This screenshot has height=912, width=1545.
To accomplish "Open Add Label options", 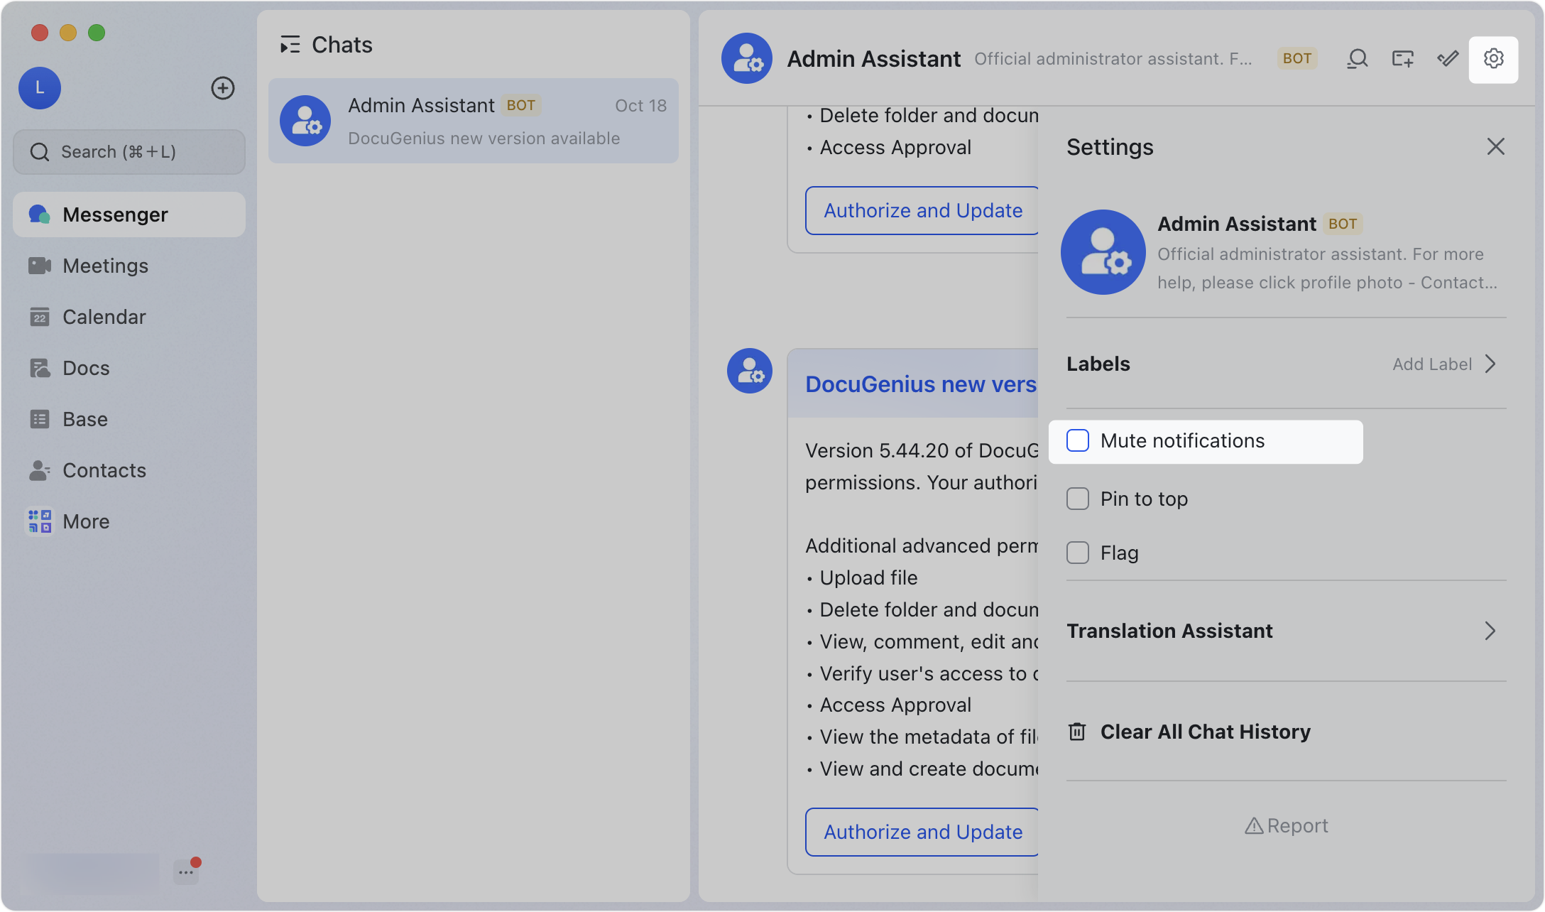I will pos(1430,364).
